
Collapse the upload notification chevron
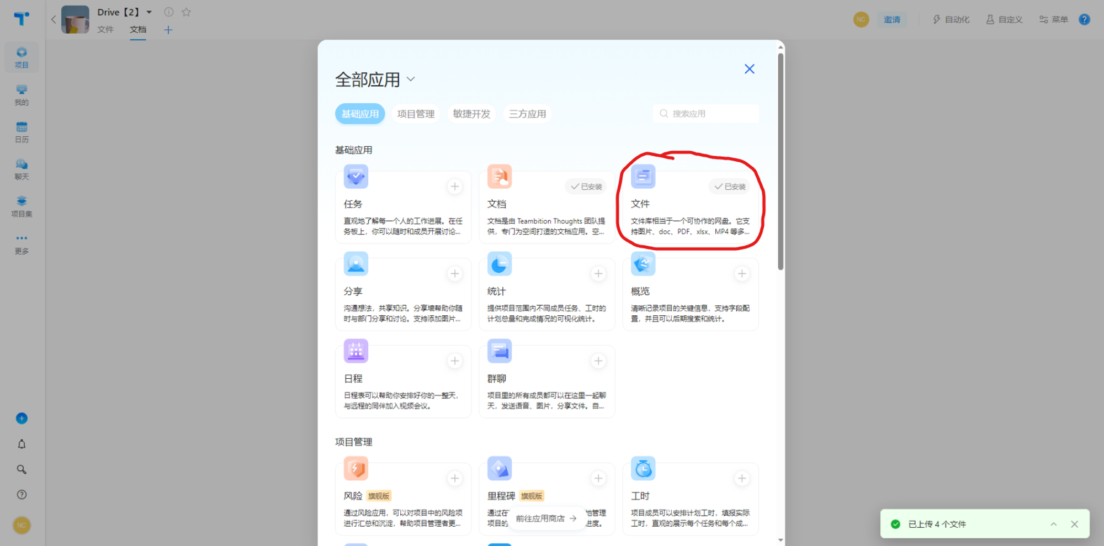[1053, 524]
